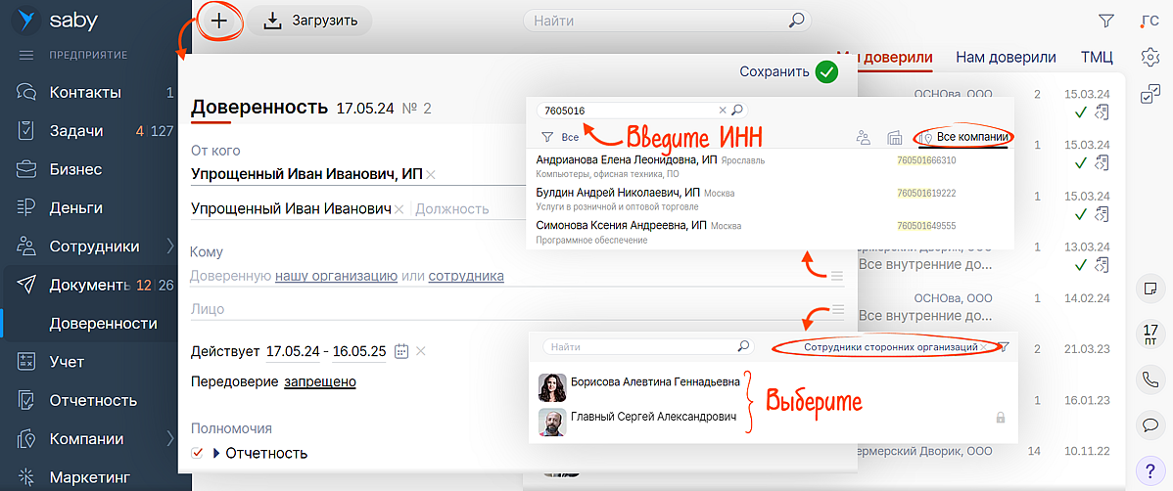Click the top Найти search field
1173x491 pixels.
coord(656,21)
